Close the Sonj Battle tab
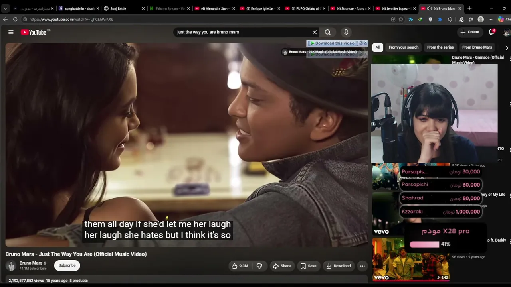This screenshot has height=287, width=511. [x=143, y=8]
